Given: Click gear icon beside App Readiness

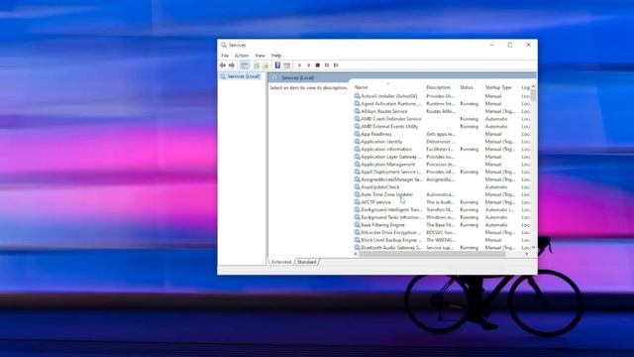Looking at the screenshot, I should 357,134.
